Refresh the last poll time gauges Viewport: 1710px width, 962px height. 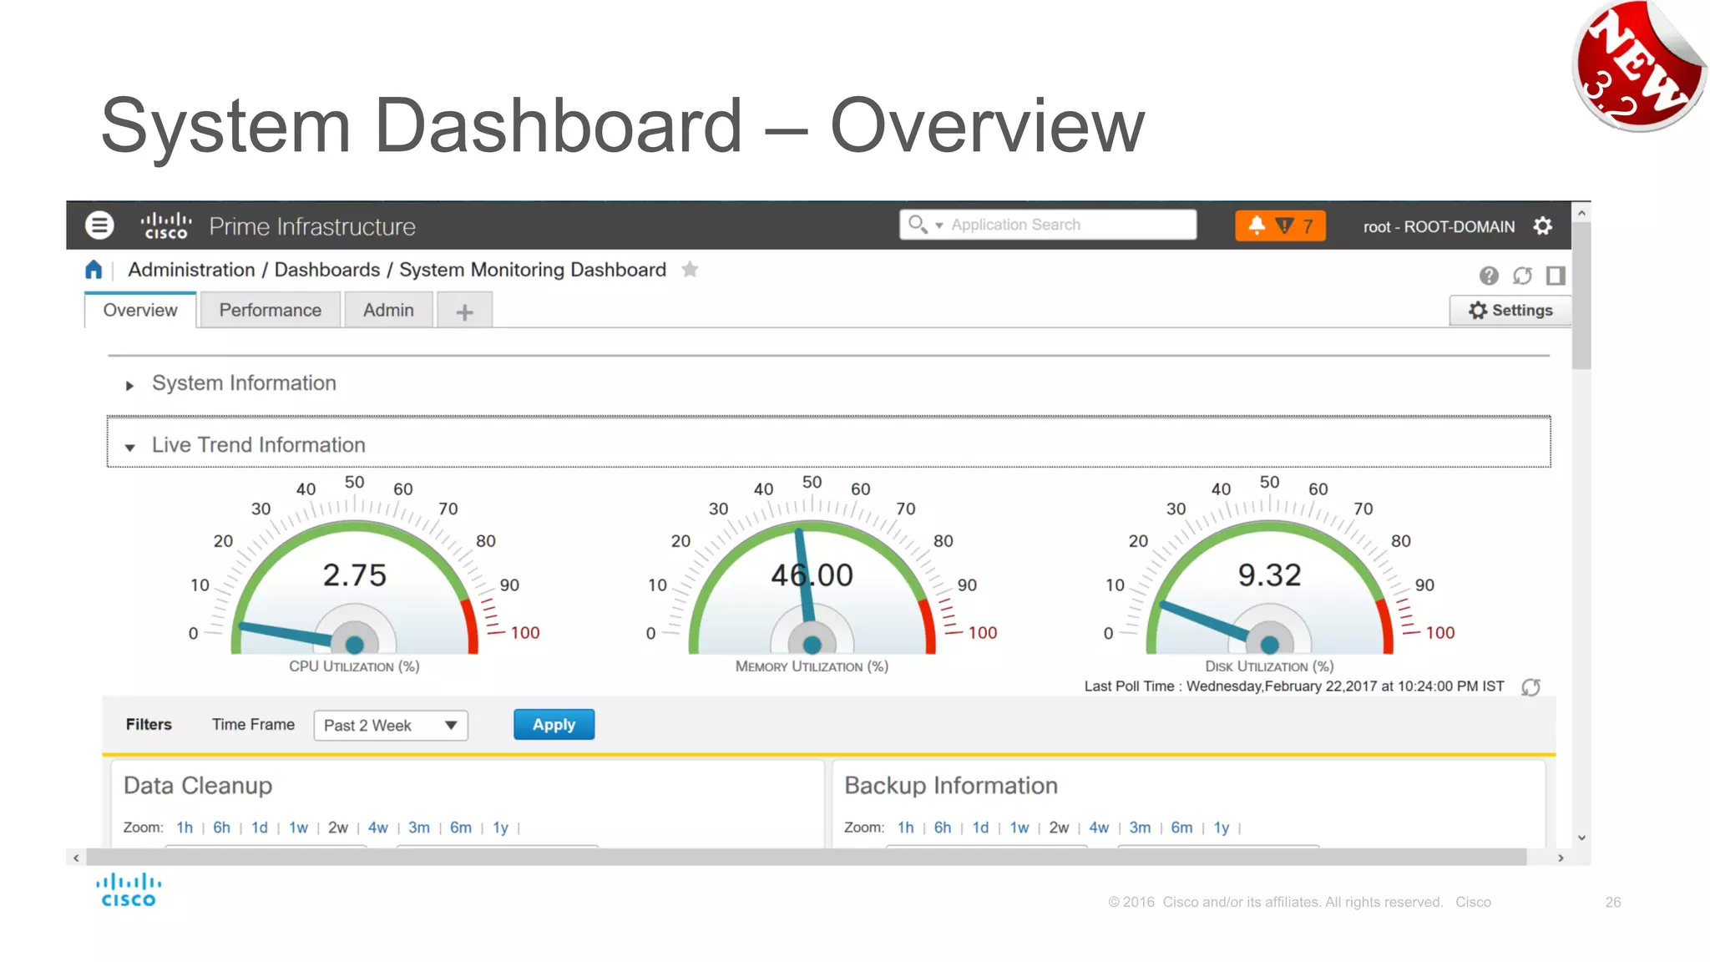pyautogui.click(x=1530, y=687)
